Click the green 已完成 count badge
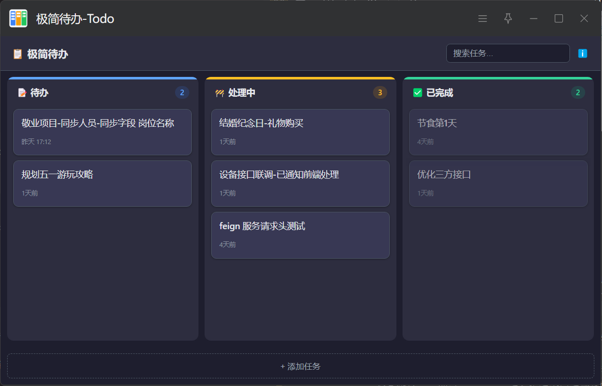Image resolution: width=602 pixels, height=386 pixels. [x=578, y=93]
